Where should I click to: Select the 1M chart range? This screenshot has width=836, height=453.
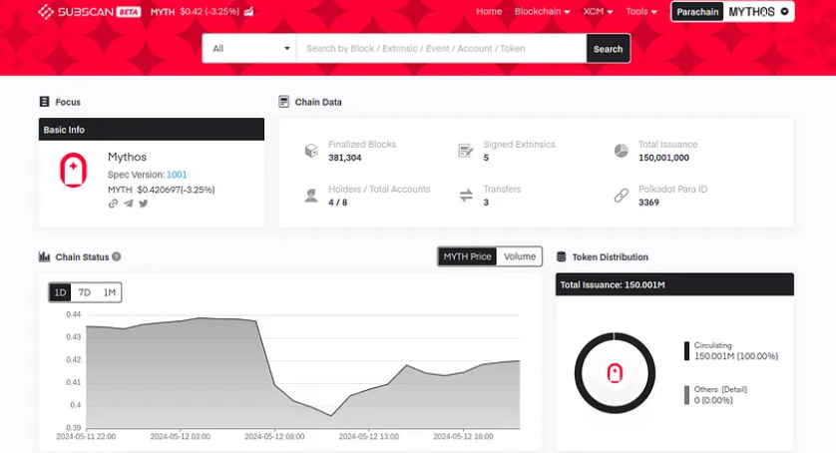(110, 292)
